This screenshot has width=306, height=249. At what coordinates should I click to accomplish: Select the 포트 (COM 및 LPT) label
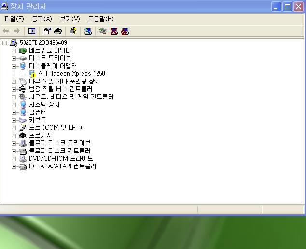tap(56, 127)
